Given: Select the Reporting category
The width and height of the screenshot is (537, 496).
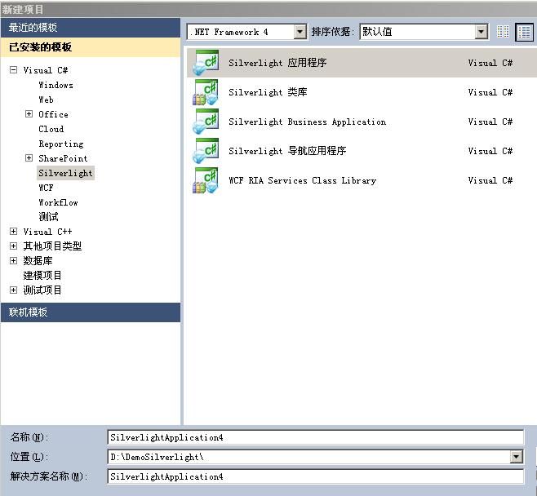Looking at the screenshot, I should 61,144.
